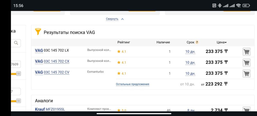Add Krauf MFZ0195SL to cart

(246, 110)
